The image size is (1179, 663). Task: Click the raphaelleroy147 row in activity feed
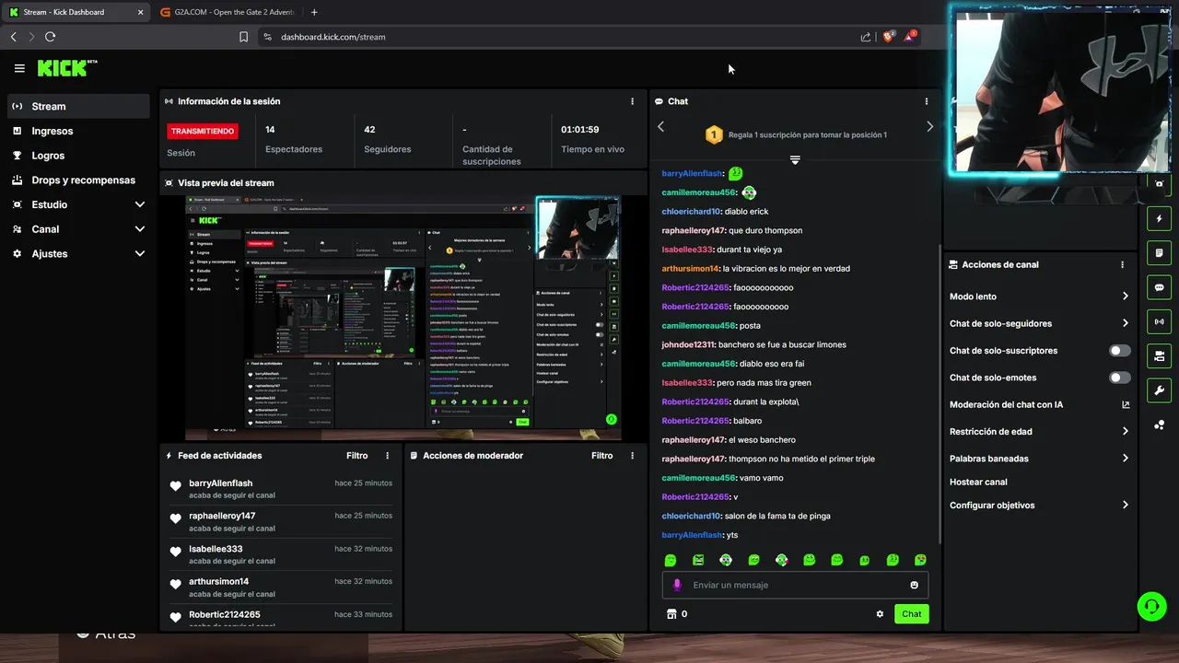281,521
